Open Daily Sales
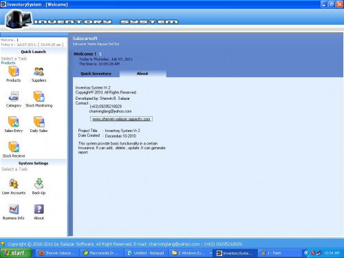 [39, 122]
